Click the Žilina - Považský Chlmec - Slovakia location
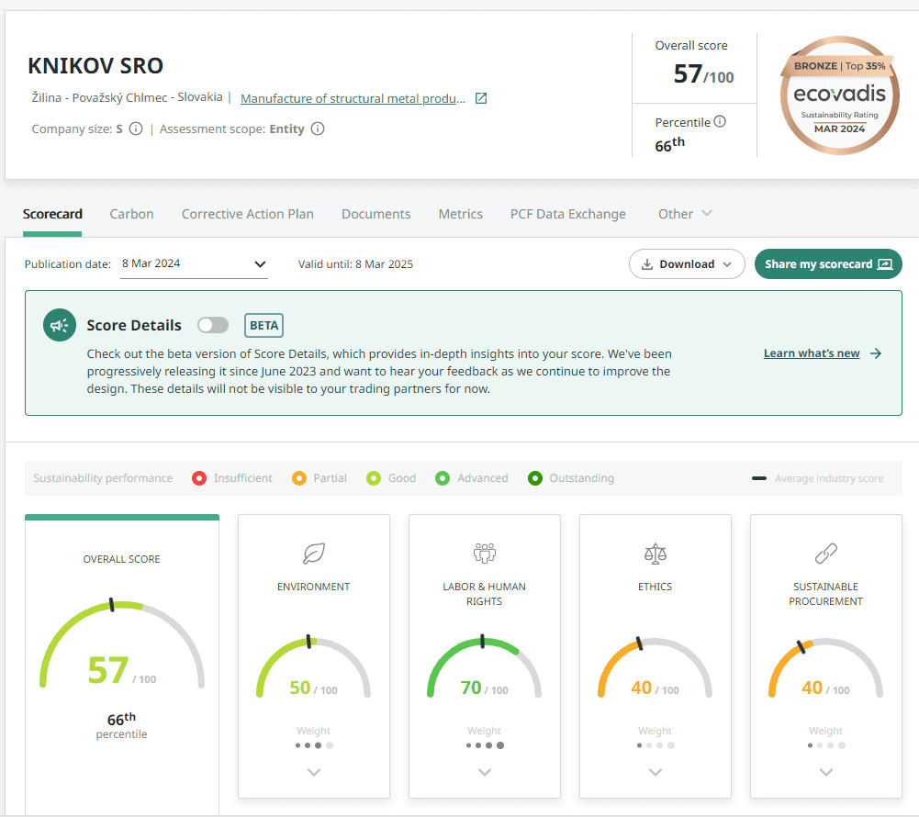919x817 pixels. coord(128,97)
